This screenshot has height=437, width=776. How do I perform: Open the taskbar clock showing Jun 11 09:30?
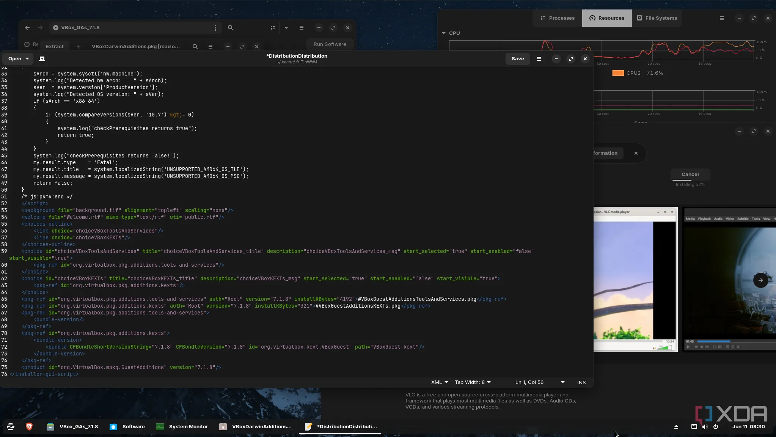click(x=748, y=427)
